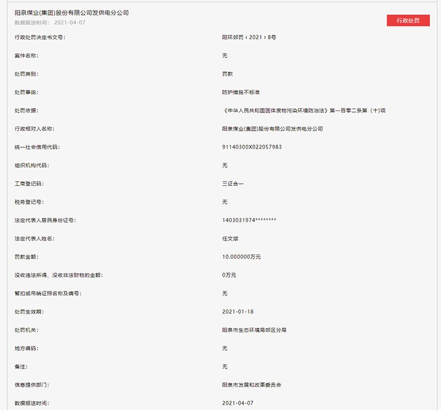
Task: Click the confiscation amount 0万元
Action: click(x=229, y=275)
